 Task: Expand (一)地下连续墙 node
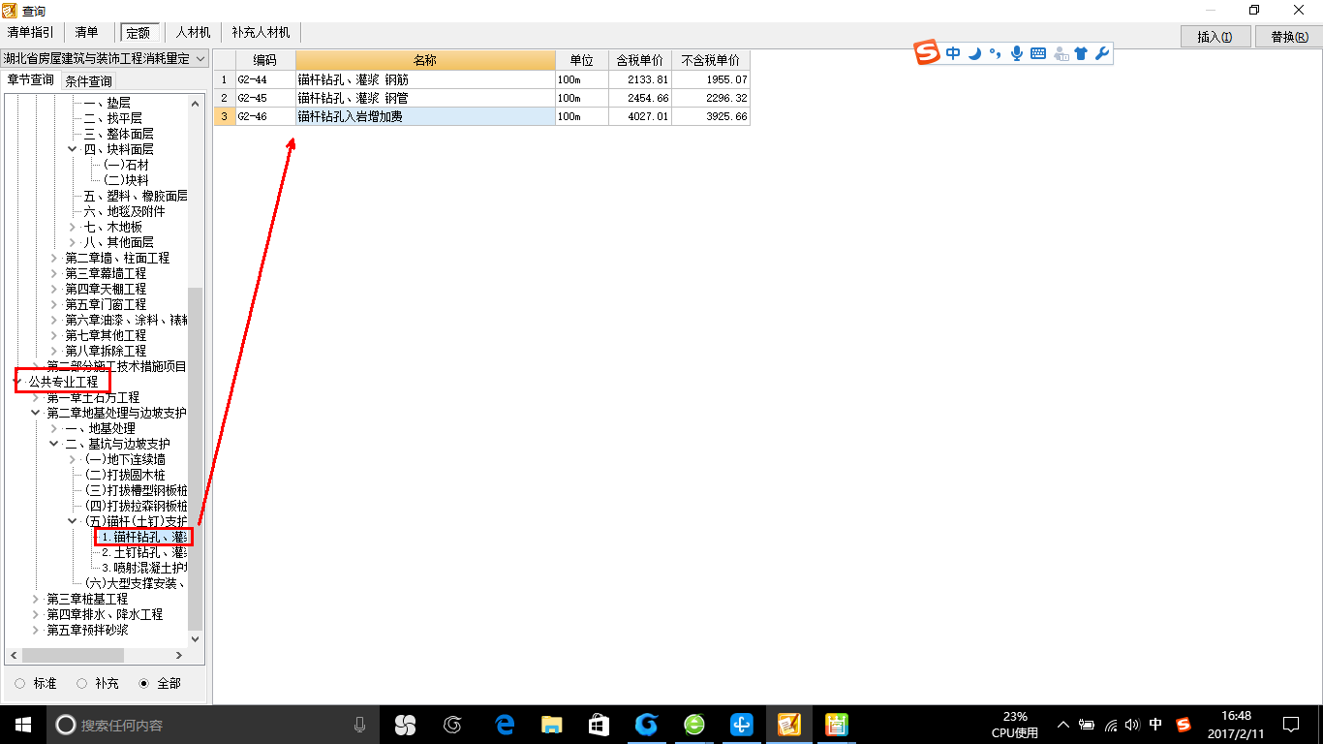(73, 459)
